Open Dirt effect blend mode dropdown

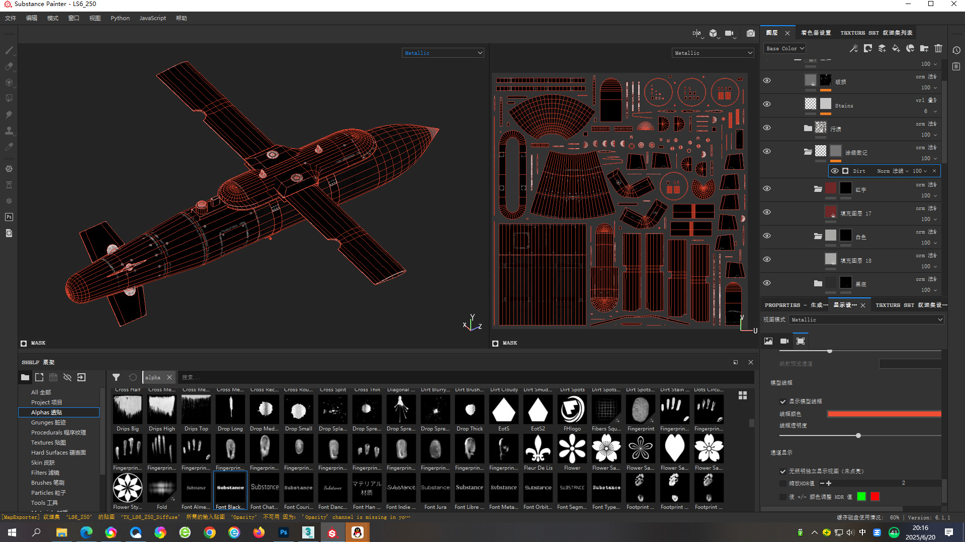(x=893, y=171)
